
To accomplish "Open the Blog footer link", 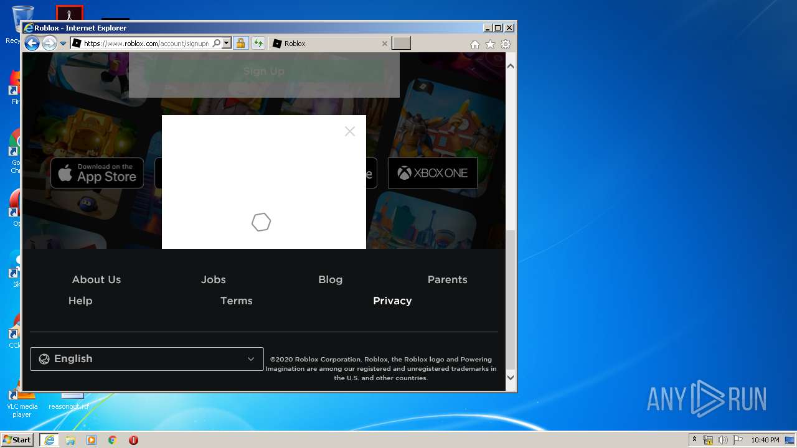I will pyautogui.click(x=331, y=279).
